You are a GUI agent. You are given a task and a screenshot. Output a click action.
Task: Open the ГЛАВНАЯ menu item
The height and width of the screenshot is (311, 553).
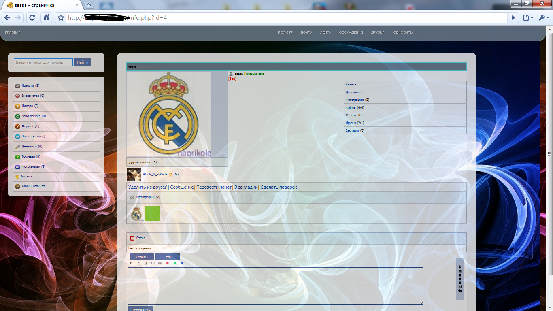pyautogui.click(x=13, y=32)
